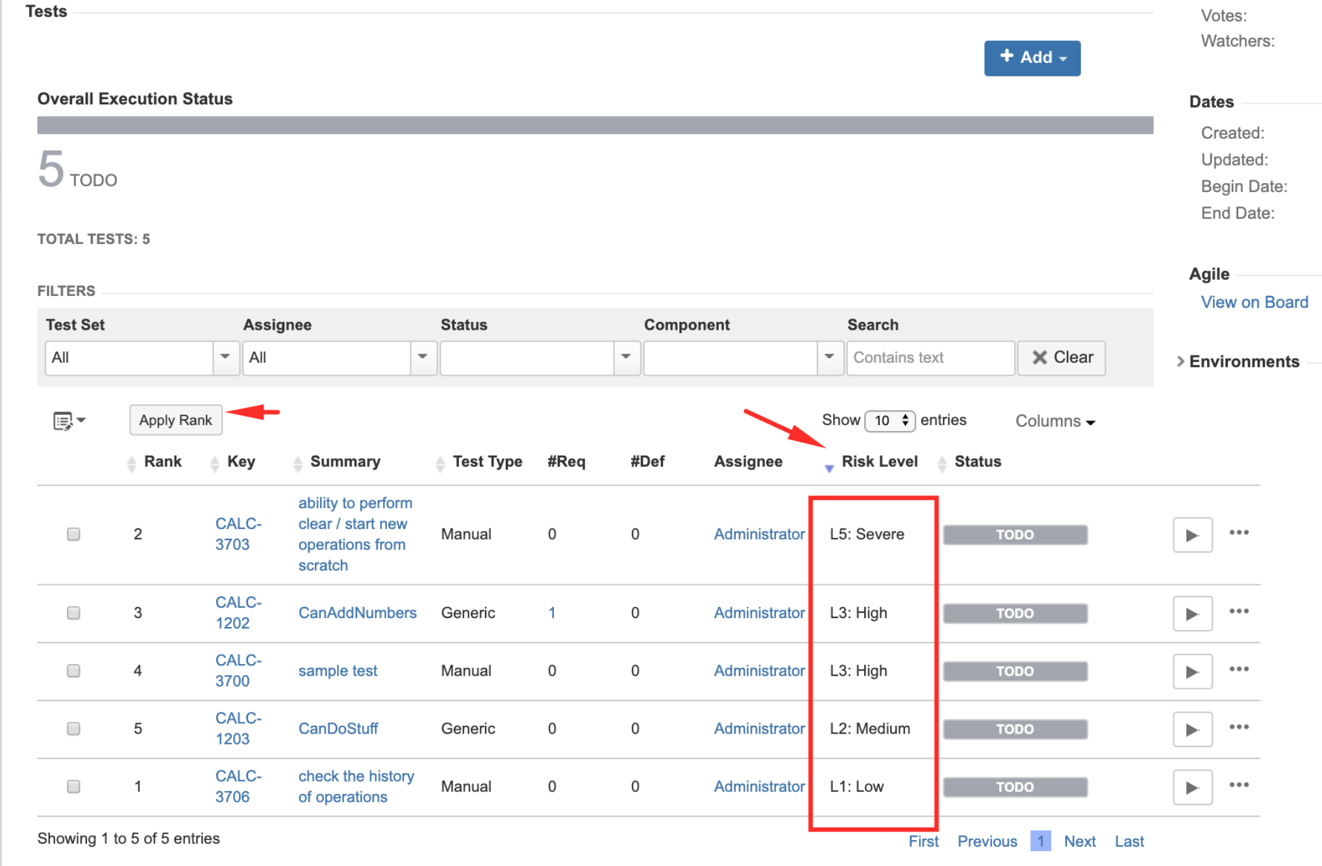Open more actions for CALC-1203 row
This screenshot has width=1322, height=866.
[x=1239, y=726]
